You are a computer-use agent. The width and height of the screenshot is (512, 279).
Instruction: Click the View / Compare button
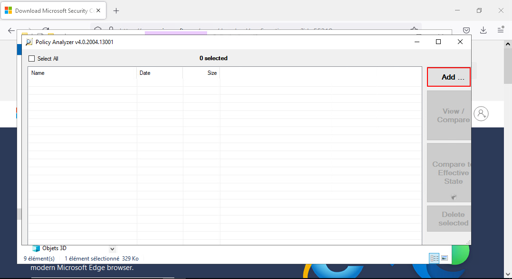click(449, 115)
